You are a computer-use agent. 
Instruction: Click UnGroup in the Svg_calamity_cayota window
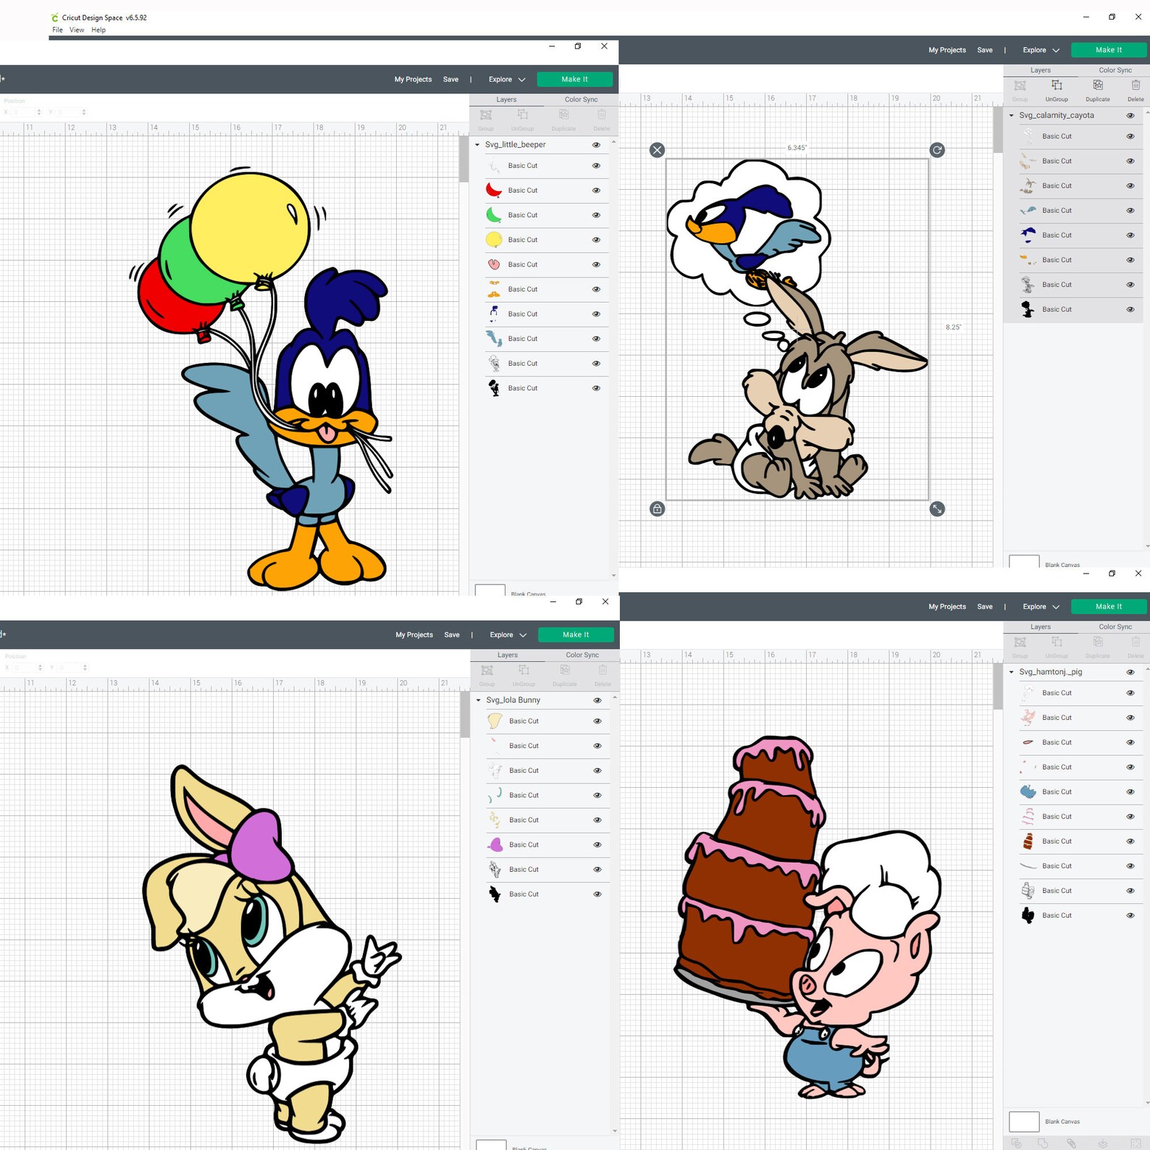[1057, 90]
